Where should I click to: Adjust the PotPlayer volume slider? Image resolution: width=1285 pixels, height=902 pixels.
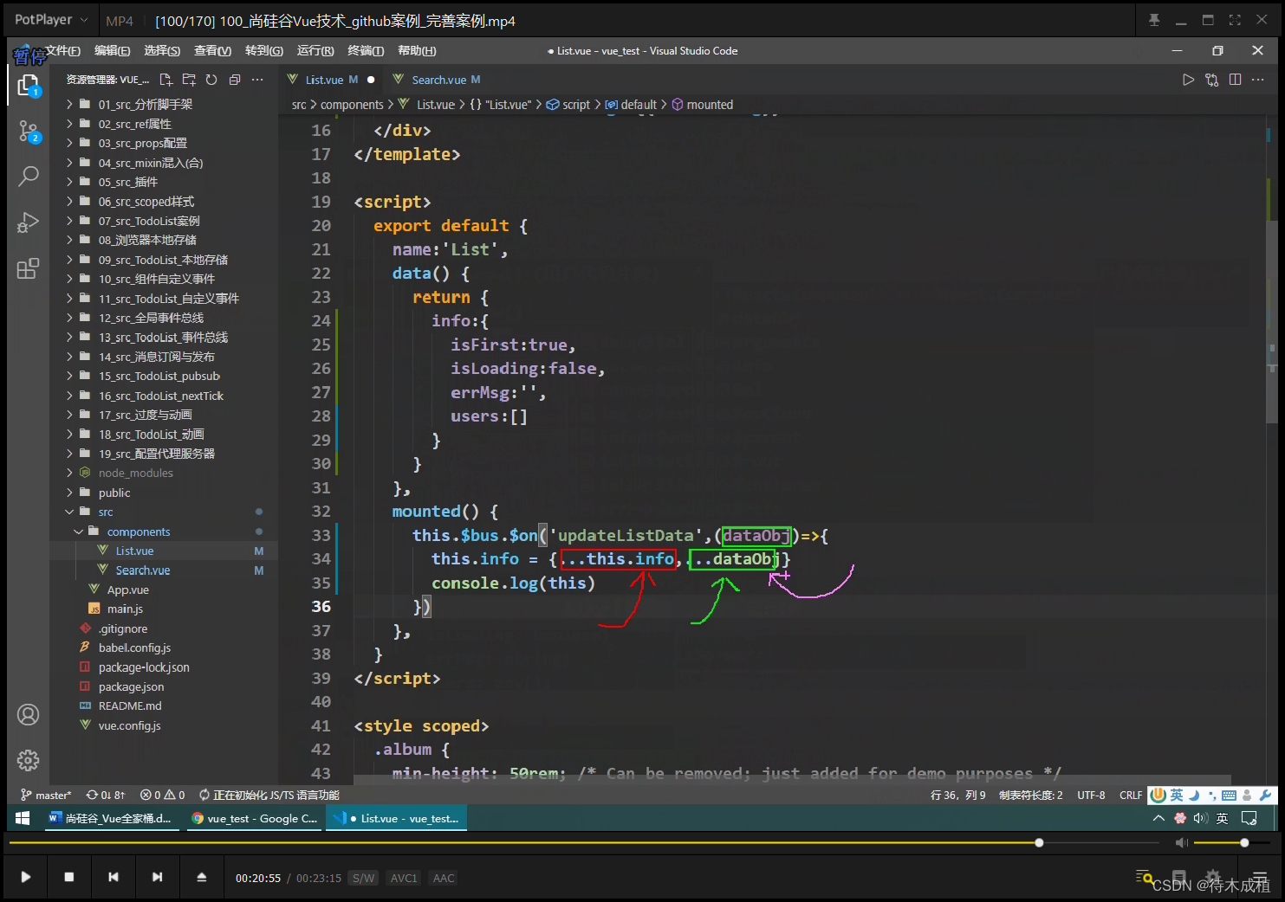(x=1232, y=842)
